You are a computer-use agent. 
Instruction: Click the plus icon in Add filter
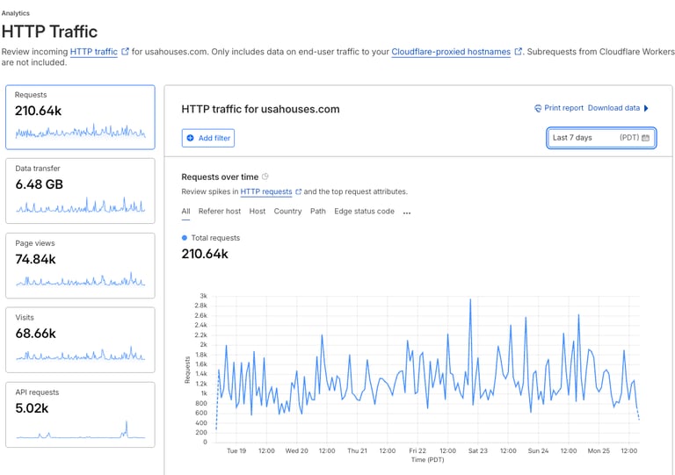(190, 138)
